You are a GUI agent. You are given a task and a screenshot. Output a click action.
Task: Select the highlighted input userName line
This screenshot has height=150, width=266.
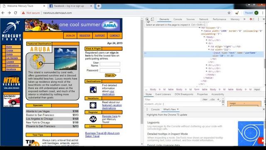pyautogui.click(x=204, y=54)
